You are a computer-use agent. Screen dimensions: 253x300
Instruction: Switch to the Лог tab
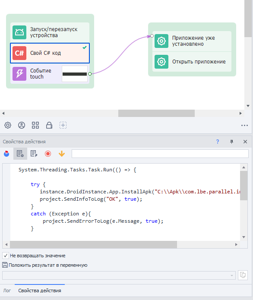tap(7, 291)
